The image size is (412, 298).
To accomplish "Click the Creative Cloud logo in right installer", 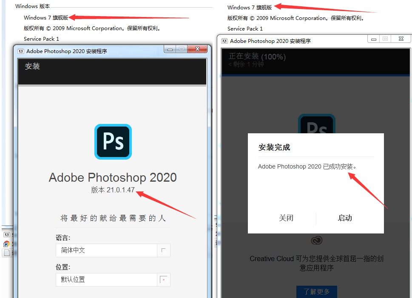I will click(317, 240).
